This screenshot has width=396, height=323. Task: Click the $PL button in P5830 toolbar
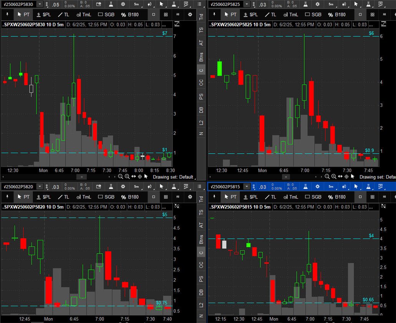coord(44,15)
